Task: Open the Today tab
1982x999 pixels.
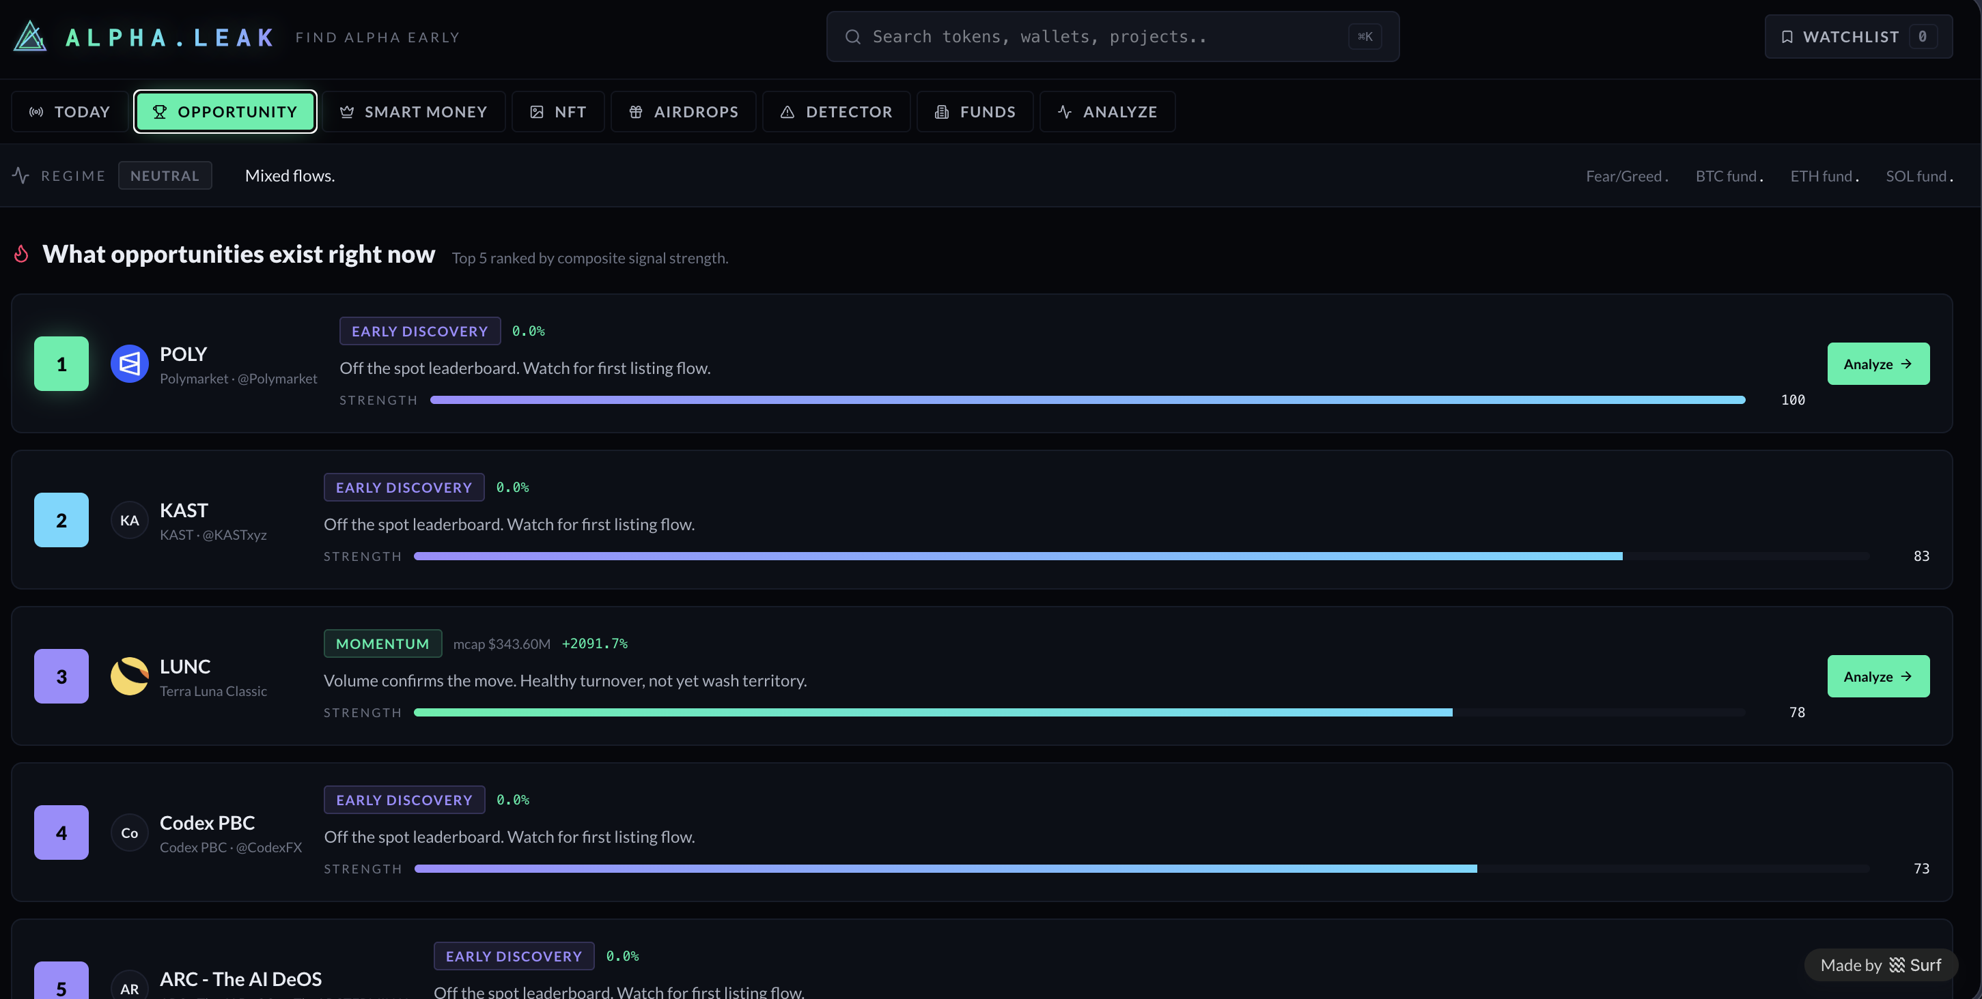Action: [69, 112]
